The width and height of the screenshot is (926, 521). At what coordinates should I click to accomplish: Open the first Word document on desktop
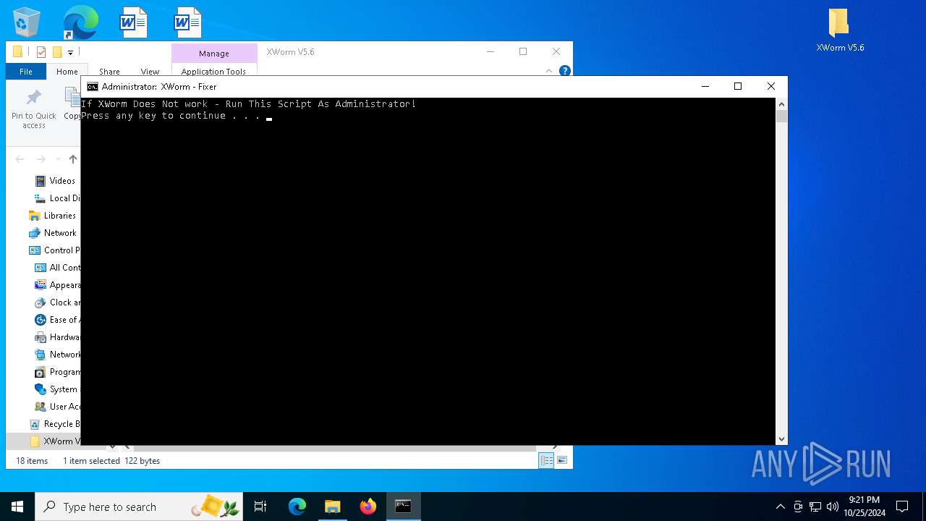[134, 22]
